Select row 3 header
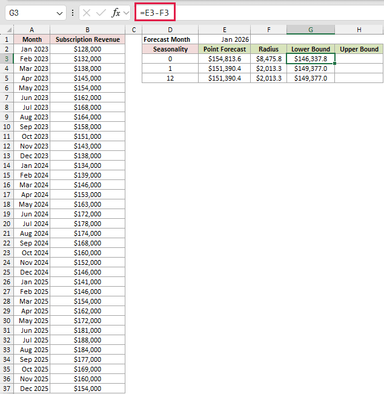Viewport: 384px width, 394px height. pos(7,59)
